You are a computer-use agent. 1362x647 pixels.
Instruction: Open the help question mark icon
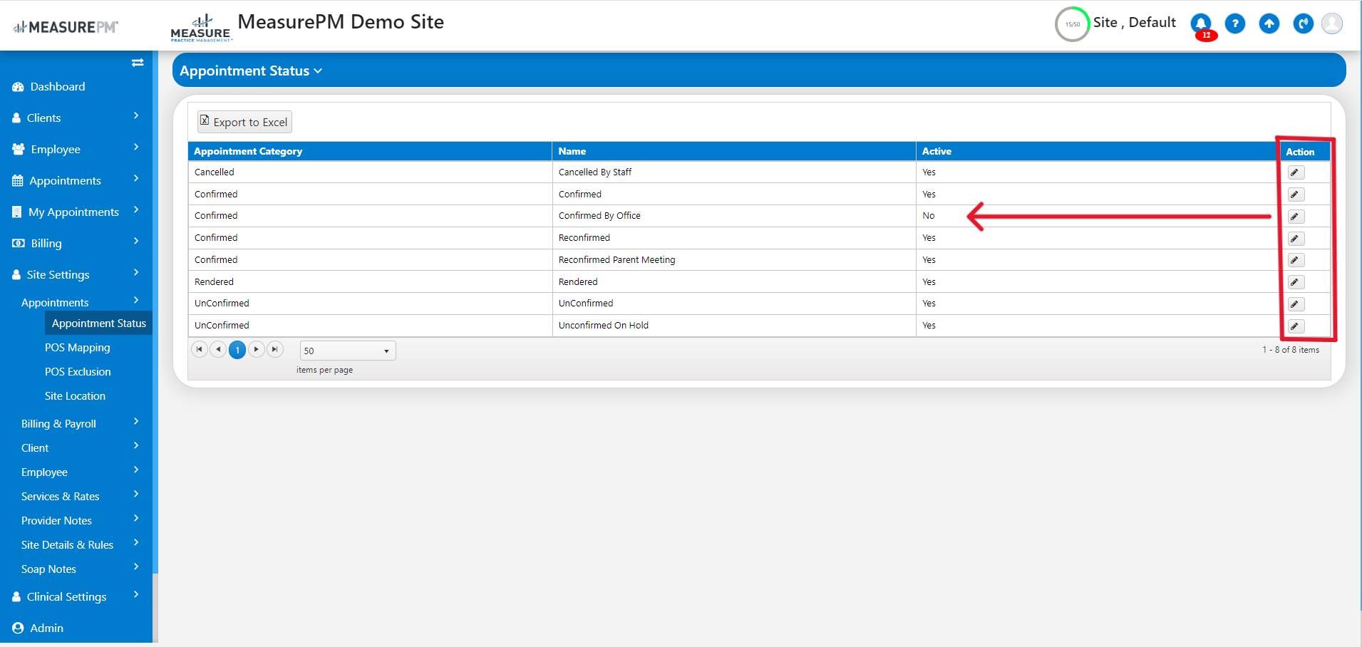pyautogui.click(x=1235, y=24)
